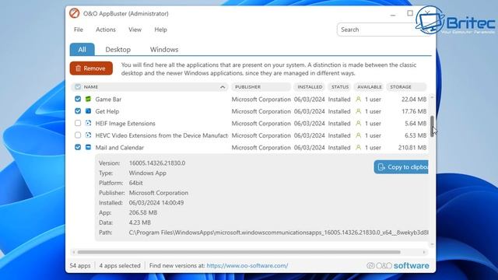
Task: Select the Game Bar row name
Action: (x=108, y=100)
